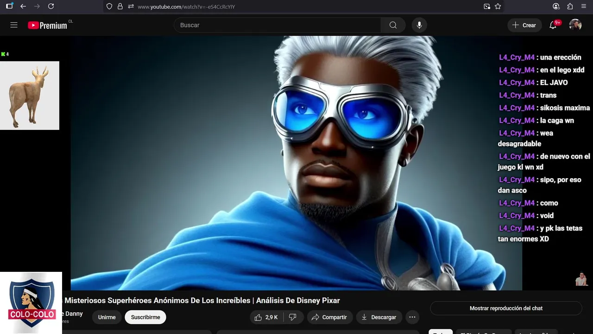Open browser account profile icon

point(556,6)
